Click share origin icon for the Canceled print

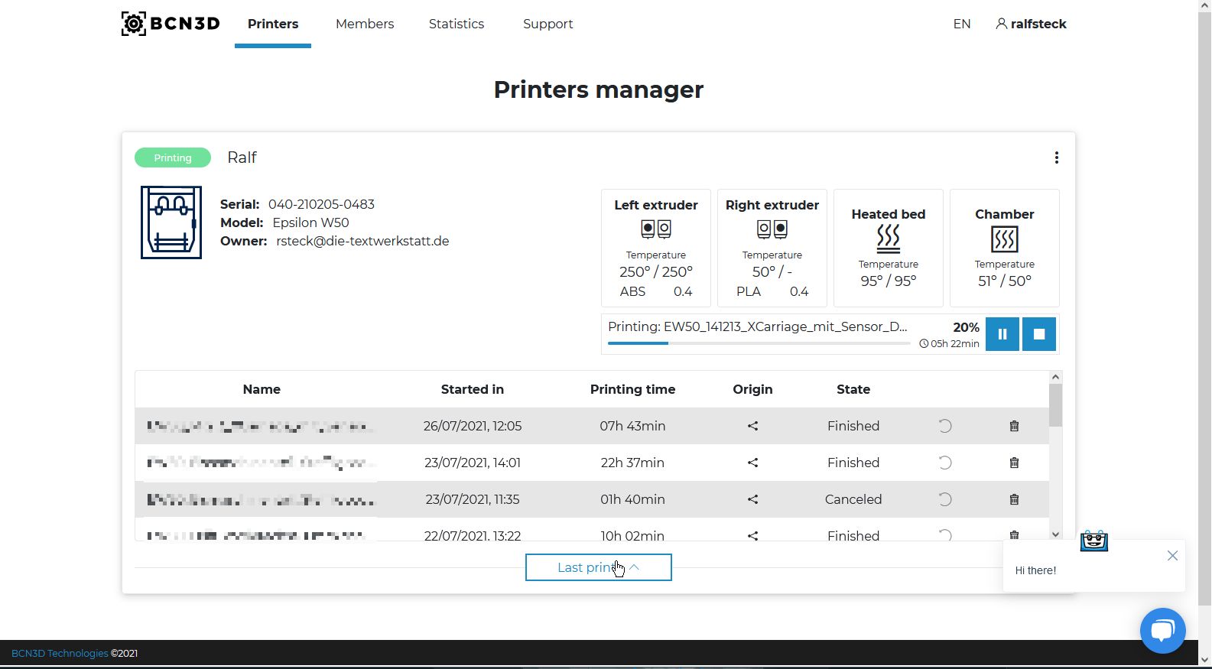(753, 499)
